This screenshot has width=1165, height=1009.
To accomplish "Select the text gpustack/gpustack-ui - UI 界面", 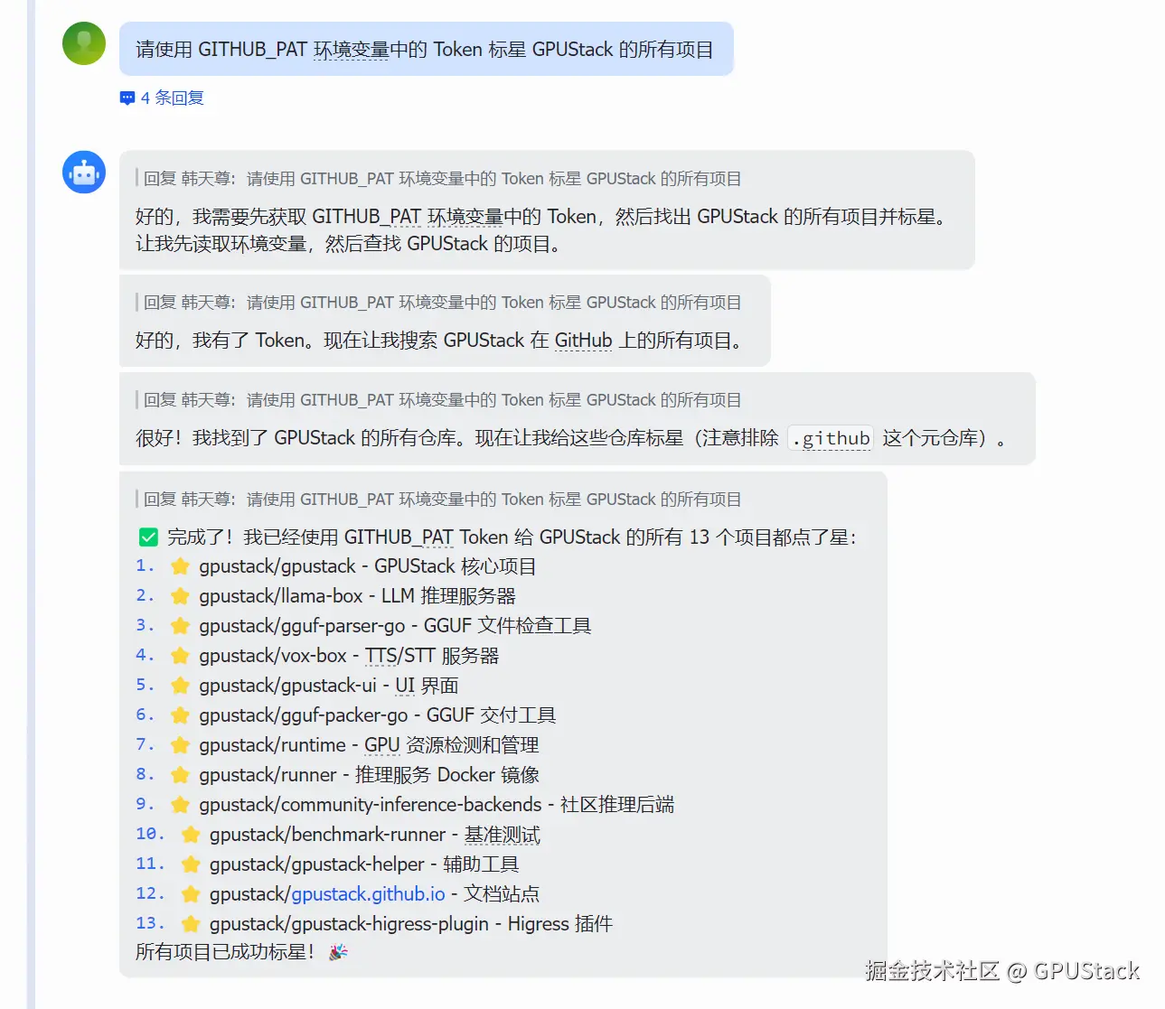I will click(x=329, y=686).
